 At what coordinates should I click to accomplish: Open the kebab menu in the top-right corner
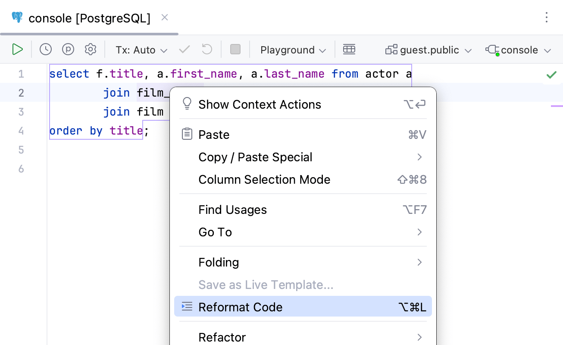pos(547,17)
